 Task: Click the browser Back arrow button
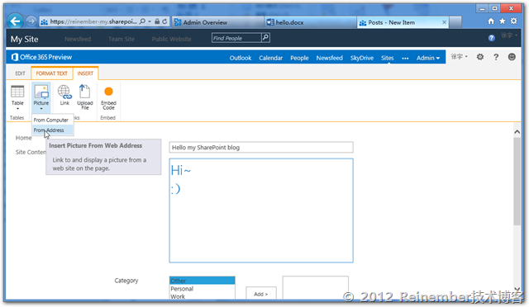click(15, 21)
